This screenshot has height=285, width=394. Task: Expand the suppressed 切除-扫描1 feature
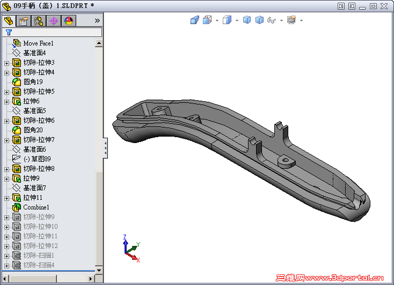7,257
